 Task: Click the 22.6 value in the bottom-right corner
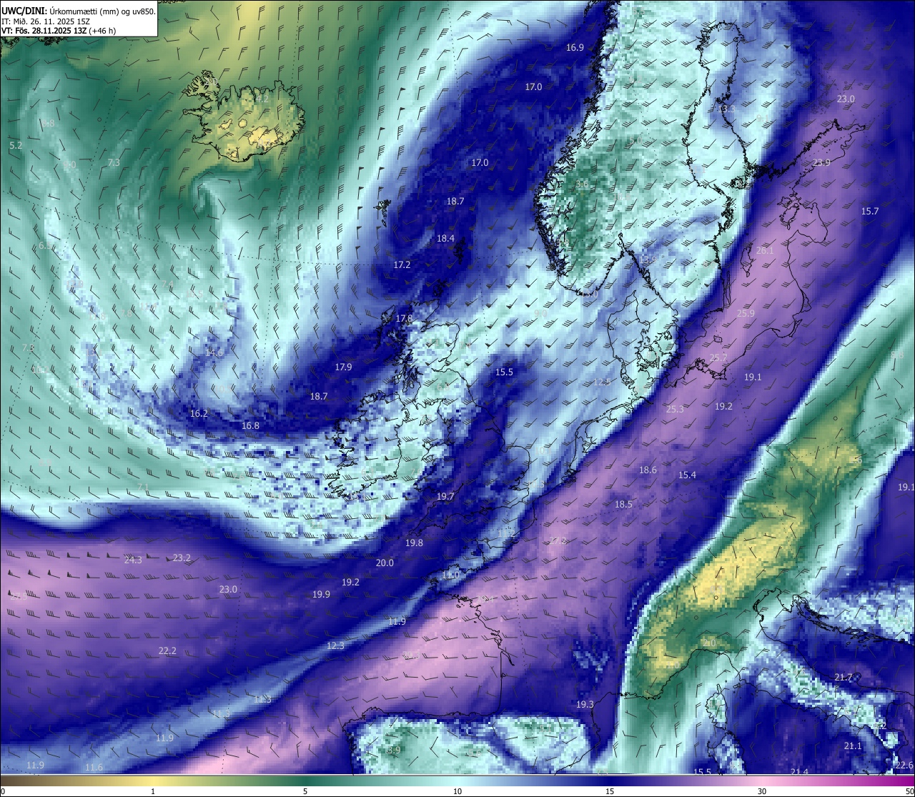click(904, 765)
